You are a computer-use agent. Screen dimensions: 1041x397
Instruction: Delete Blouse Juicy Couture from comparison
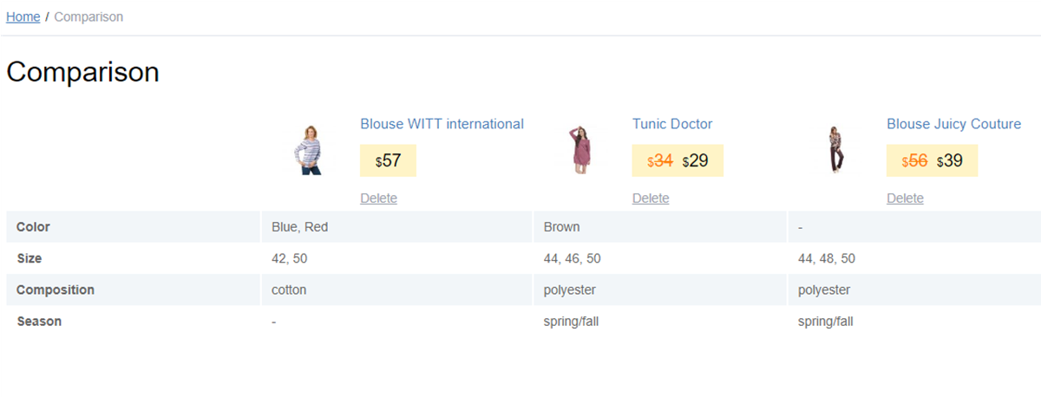coord(905,198)
